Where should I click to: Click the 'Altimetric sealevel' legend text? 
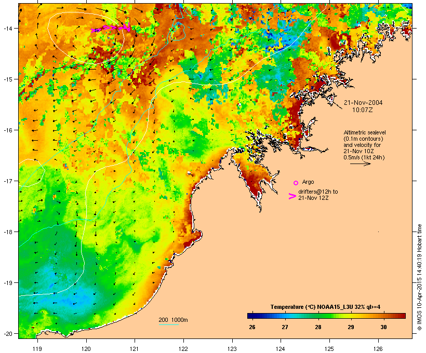coord(365,132)
